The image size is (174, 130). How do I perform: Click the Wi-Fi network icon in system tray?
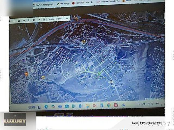click(149, 104)
